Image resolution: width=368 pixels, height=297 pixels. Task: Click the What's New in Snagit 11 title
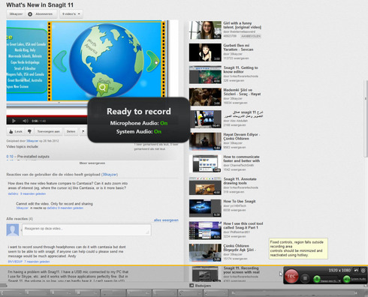pyautogui.click(x=40, y=4)
